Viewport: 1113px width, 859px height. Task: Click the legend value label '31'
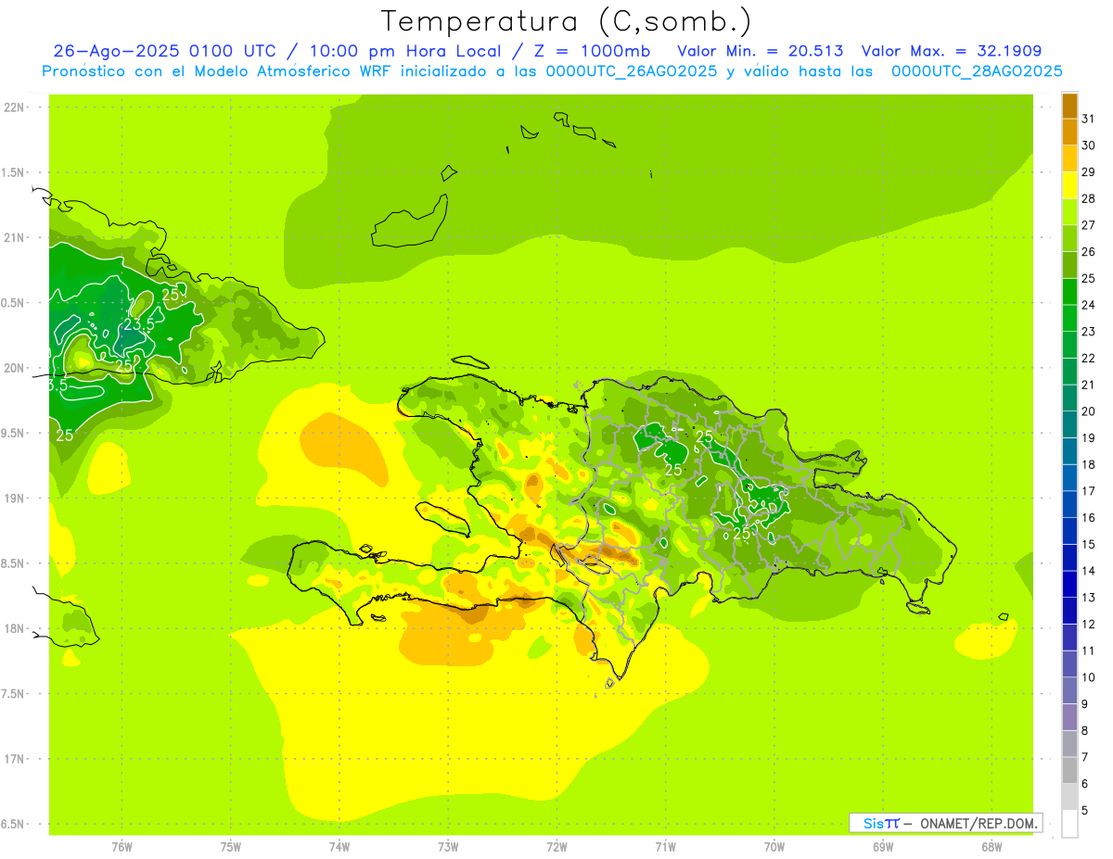(x=1088, y=119)
